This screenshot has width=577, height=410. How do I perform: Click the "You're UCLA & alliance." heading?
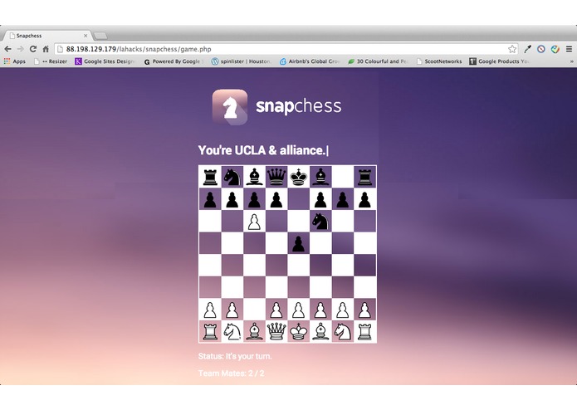[262, 150]
